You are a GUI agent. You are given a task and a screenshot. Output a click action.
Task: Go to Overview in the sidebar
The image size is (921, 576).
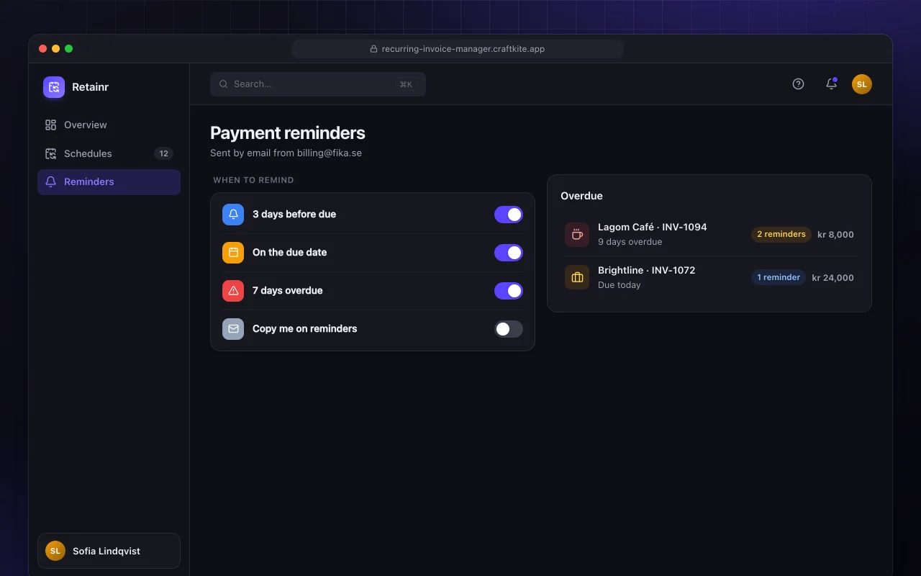(109, 125)
